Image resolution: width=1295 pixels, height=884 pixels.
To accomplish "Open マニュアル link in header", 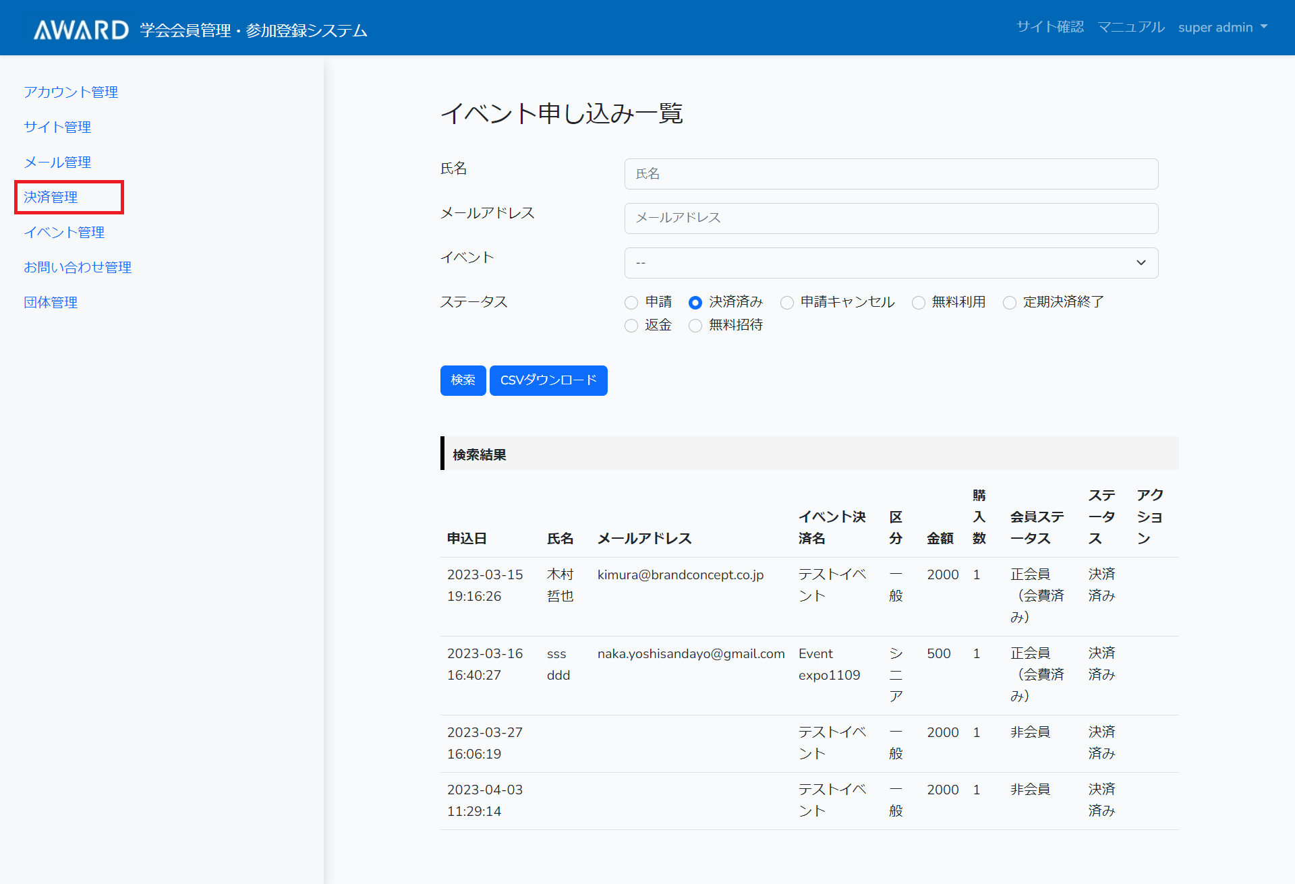I will [1131, 27].
